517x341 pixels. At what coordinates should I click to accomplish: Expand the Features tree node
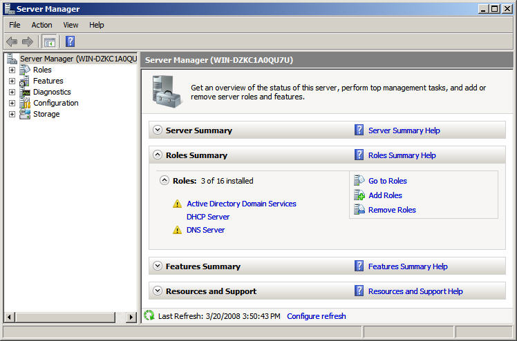(12, 81)
